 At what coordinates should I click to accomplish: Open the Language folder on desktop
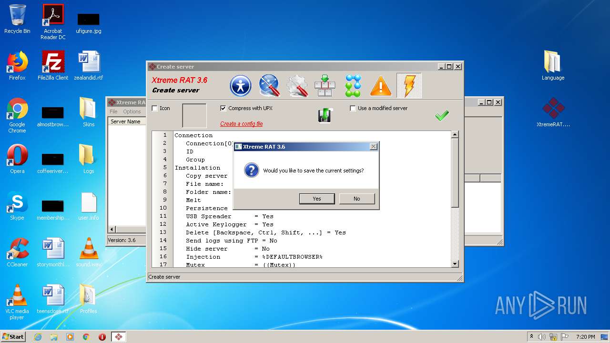(x=553, y=66)
